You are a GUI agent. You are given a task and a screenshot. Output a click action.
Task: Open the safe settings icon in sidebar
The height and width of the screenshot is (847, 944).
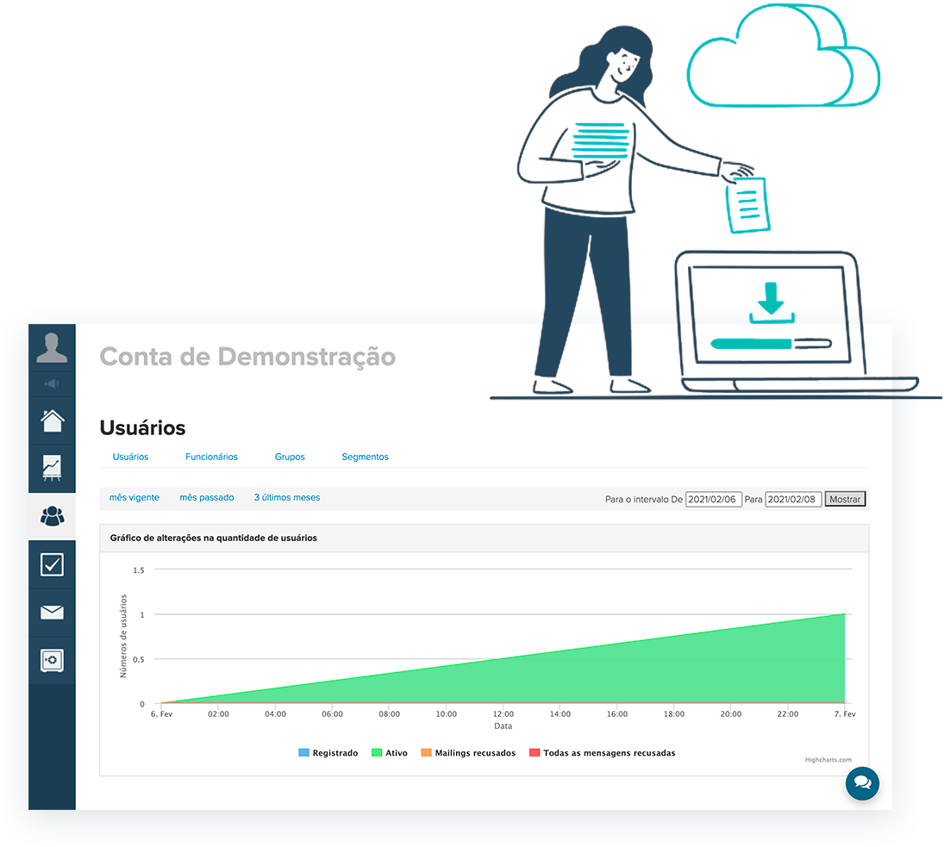pyautogui.click(x=52, y=661)
